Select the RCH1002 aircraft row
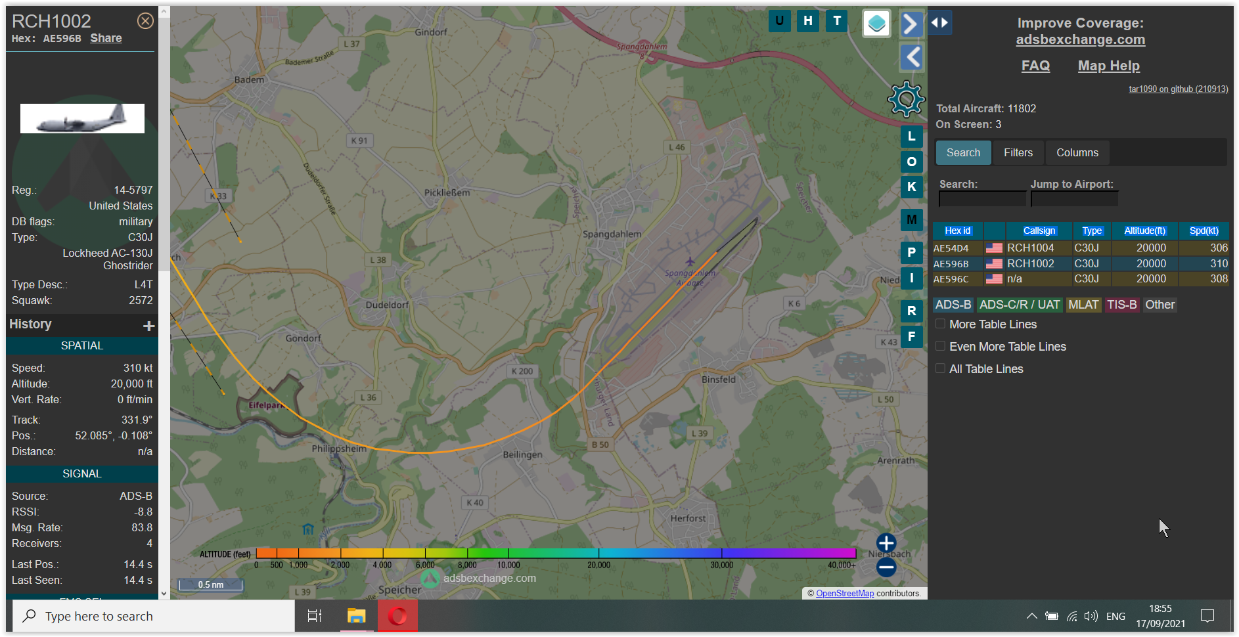 (1080, 263)
